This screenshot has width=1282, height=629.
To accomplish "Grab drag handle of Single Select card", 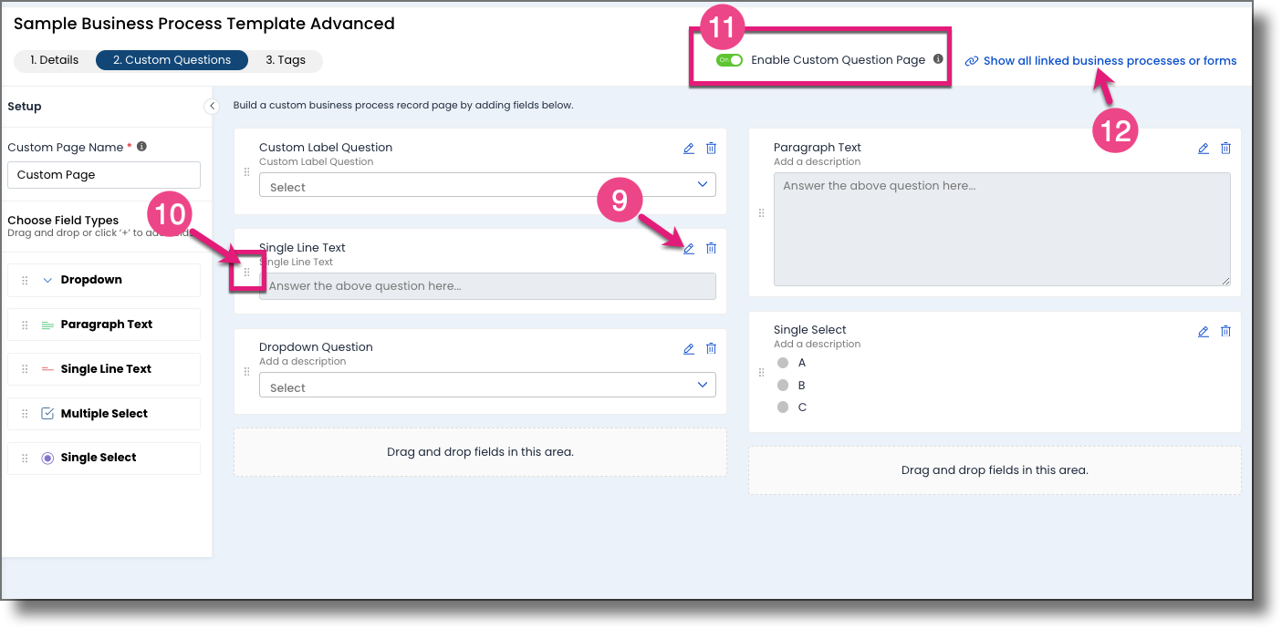I will [761, 373].
